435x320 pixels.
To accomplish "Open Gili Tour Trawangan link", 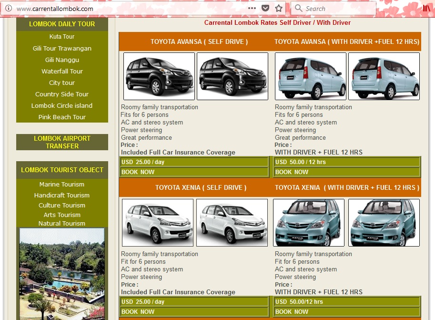I will point(62,48).
